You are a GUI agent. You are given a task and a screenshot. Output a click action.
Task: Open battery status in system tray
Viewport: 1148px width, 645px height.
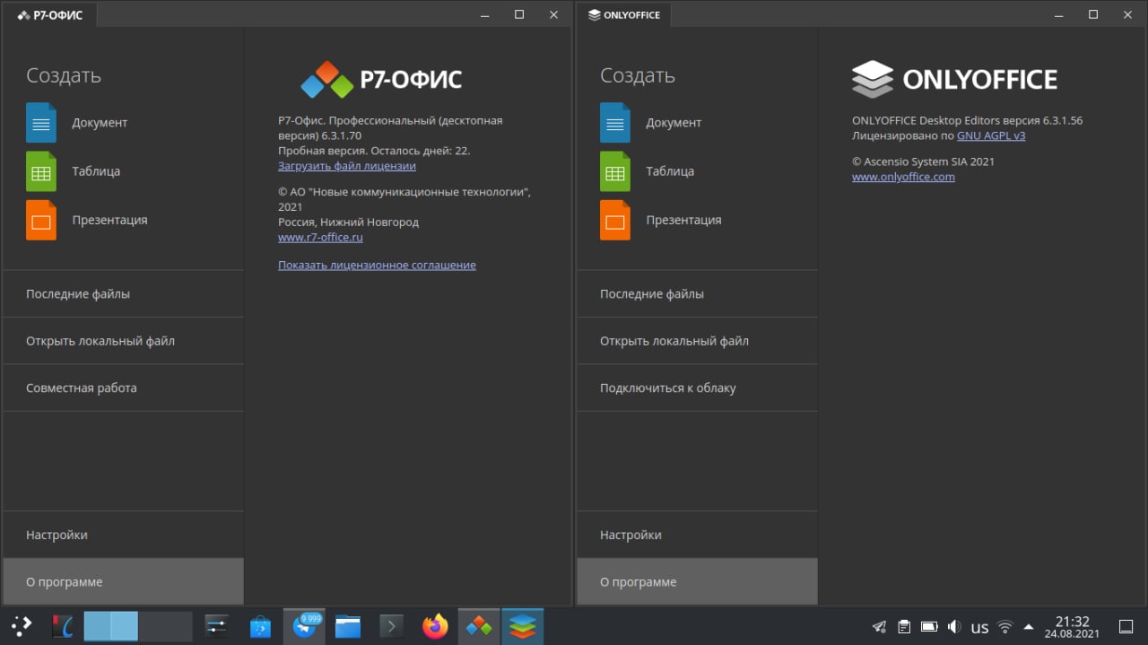click(929, 626)
